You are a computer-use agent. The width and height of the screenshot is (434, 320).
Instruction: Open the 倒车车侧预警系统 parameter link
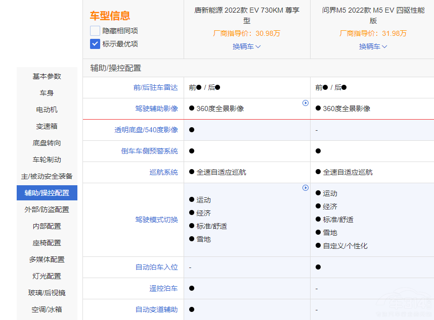coord(149,151)
